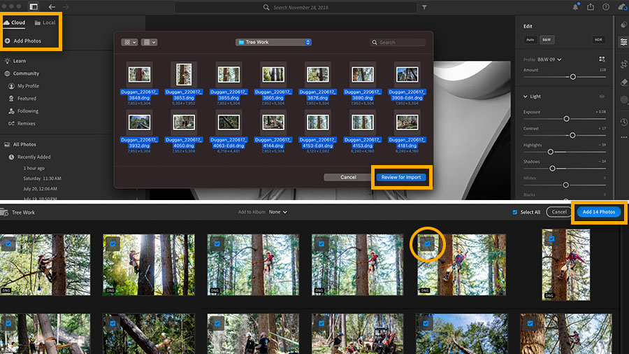Click the Learn lightbulb icon
This screenshot has height=354, width=629.
click(7, 61)
